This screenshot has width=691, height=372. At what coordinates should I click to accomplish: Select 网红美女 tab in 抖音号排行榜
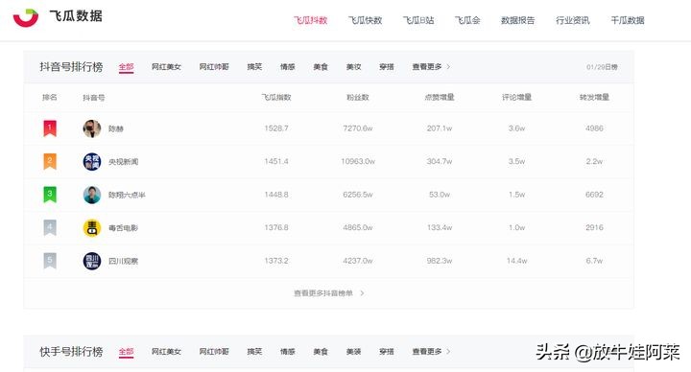pyautogui.click(x=167, y=67)
